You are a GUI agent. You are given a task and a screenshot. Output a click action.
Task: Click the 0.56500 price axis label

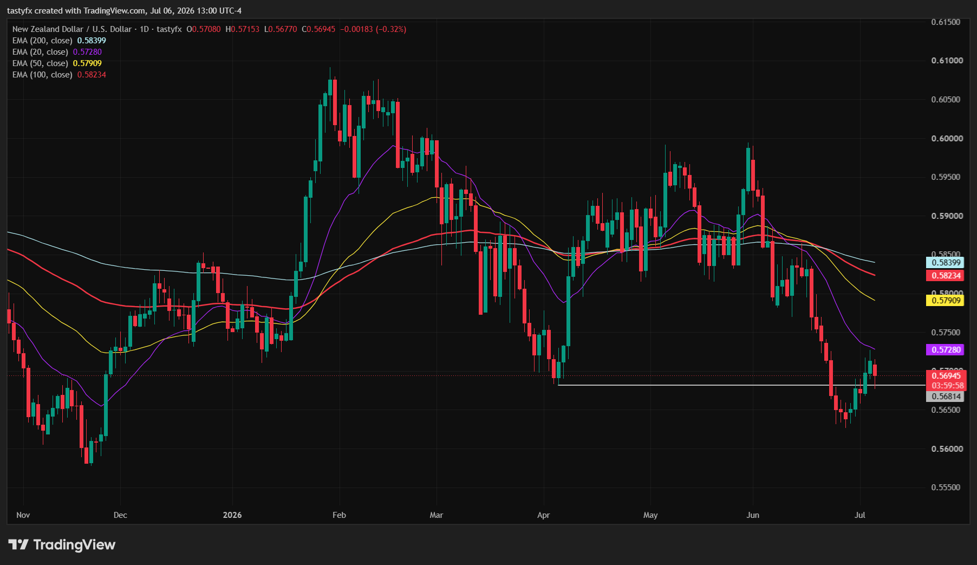pos(946,410)
